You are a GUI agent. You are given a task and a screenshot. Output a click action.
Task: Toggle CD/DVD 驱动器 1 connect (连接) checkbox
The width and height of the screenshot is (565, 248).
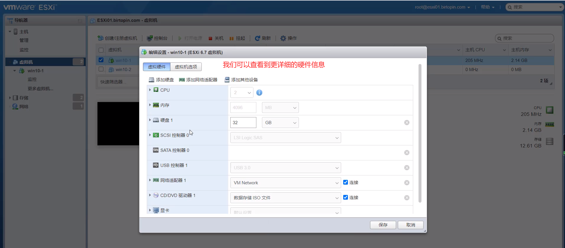(x=346, y=197)
